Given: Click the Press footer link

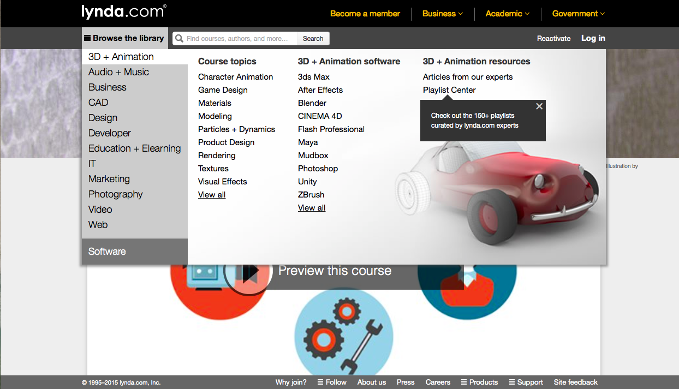Looking at the screenshot, I should click(406, 382).
